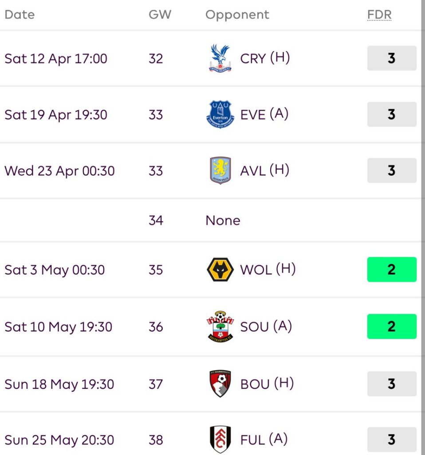Viewport: 425px width, 455px height.
Task: Click the GW column header
Action: 160,15
